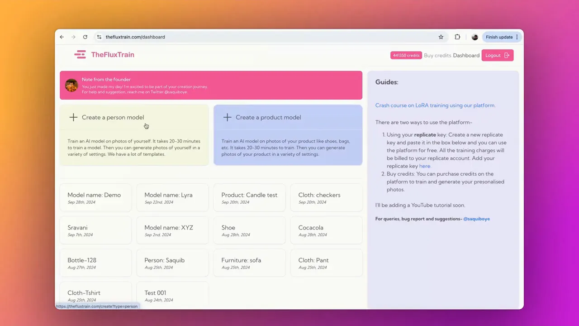This screenshot has height=326, width=579.
Task: Open the browser extensions puzzle icon
Action: click(x=457, y=37)
